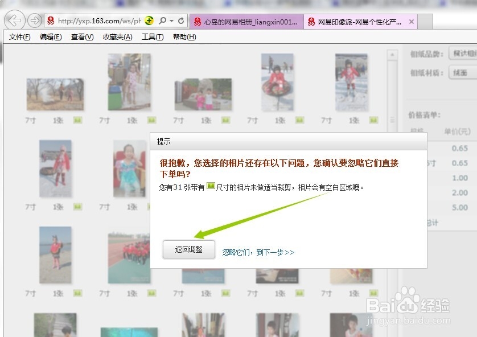Open the 编辑(E) menu
This screenshot has height=337, width=477.
51,37
